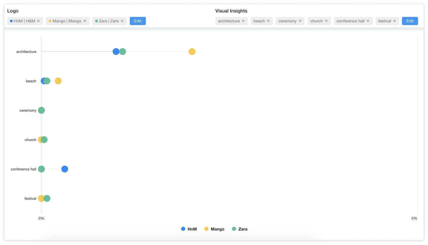
Task: Click the green Zara dot on festival row
Action: pyautogui.click(x=47, y=198)
